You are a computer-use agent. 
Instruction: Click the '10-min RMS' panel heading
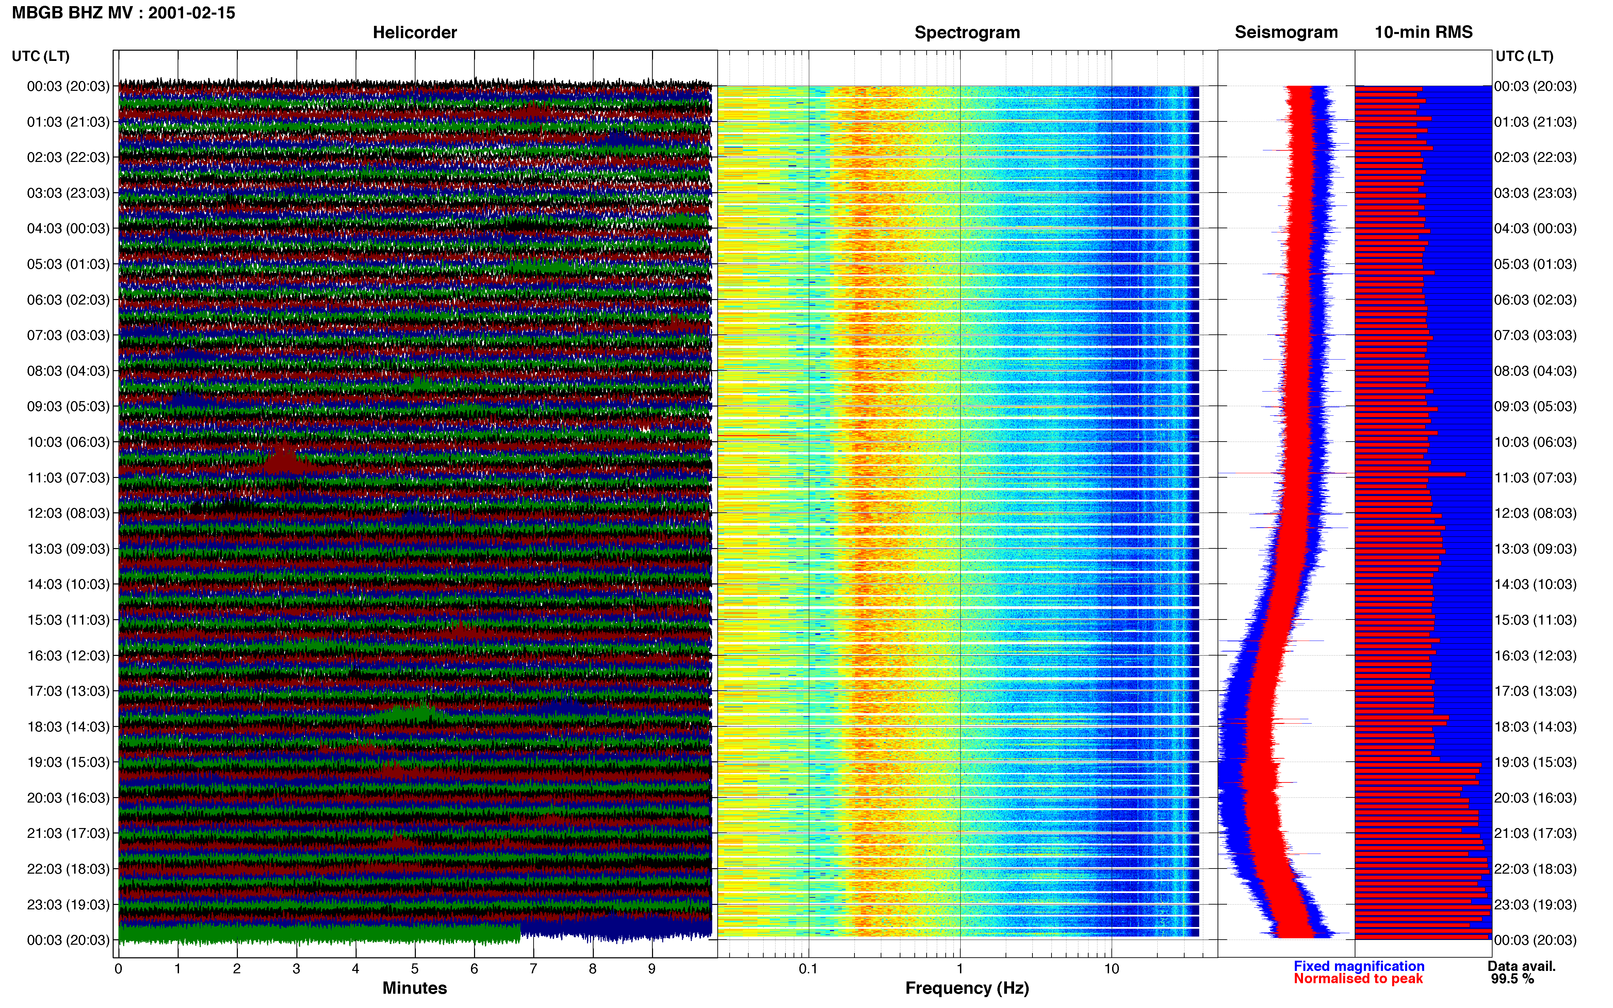pos(1423,32)
